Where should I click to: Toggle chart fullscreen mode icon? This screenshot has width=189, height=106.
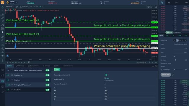[x=152, y=7]
